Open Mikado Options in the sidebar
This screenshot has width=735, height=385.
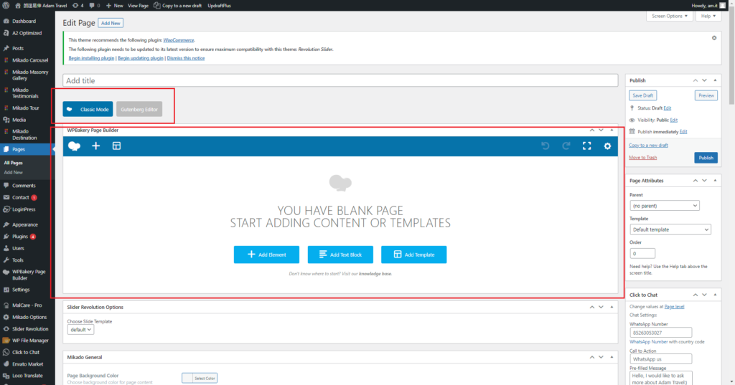27,317
